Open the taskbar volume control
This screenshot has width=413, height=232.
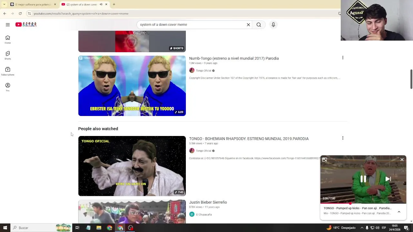(x=378, y=228)
